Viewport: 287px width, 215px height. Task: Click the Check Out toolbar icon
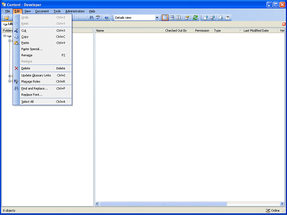click(213, 18)
